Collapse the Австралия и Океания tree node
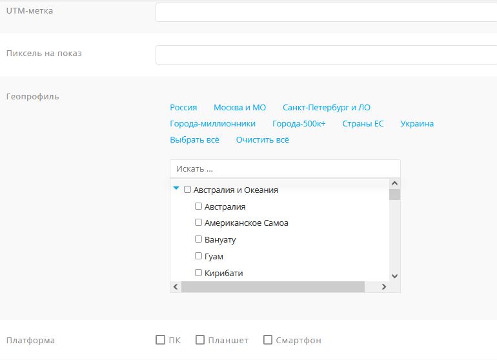The width and height of the screenshot is (497, 360). pyautogui.click(x=176, y=188)
